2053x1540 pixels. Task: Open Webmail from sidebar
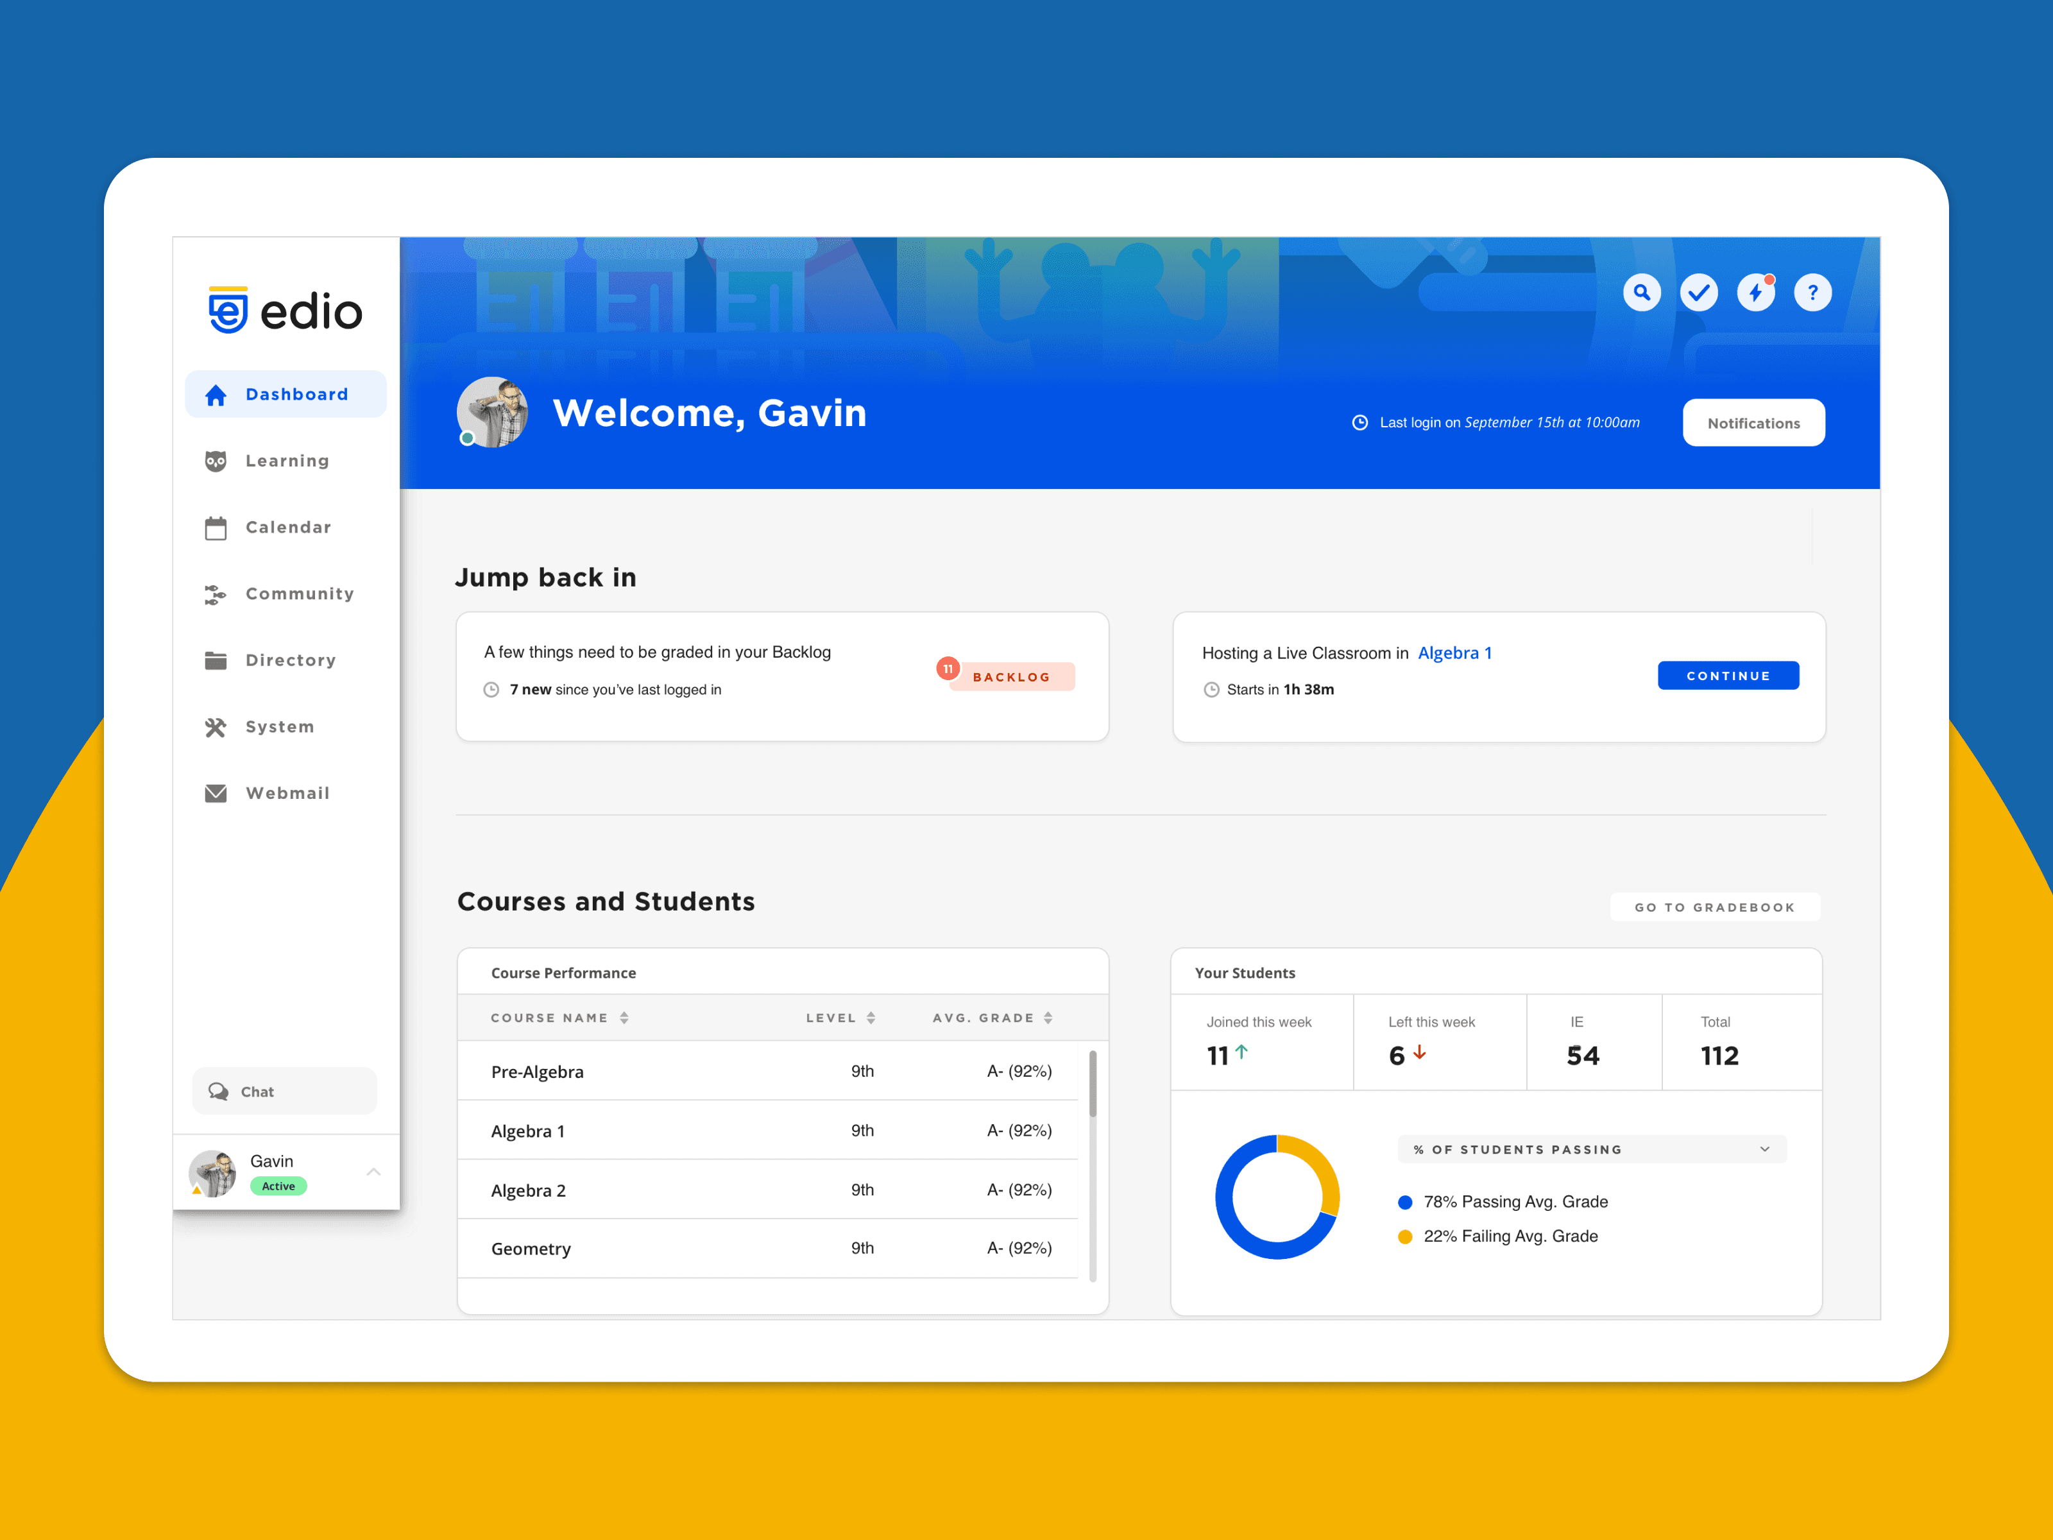coord(283,792)
